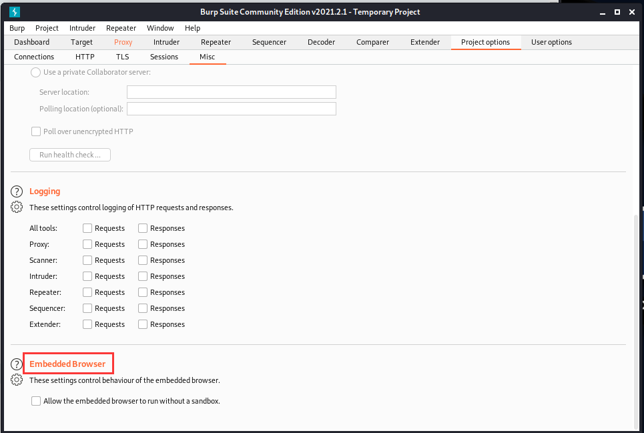Open the Repeater menu in menu bar
The width and height of the screenshot is (644, 433).
(x=121, y=28)
